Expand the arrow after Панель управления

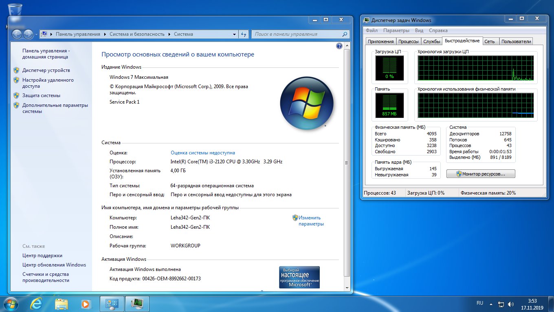coord(105,34)
